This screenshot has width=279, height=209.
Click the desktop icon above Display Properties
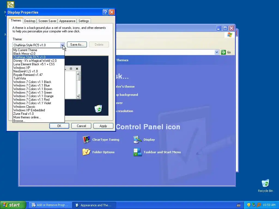pos(11,4)
